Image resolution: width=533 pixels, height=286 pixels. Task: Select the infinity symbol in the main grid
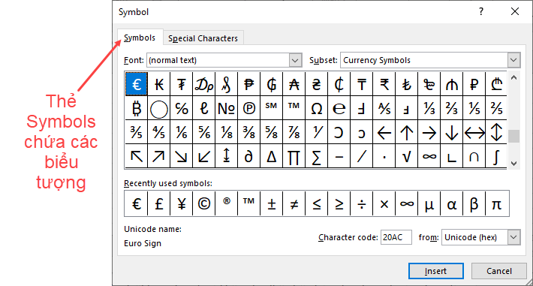(x=429, y=156)
